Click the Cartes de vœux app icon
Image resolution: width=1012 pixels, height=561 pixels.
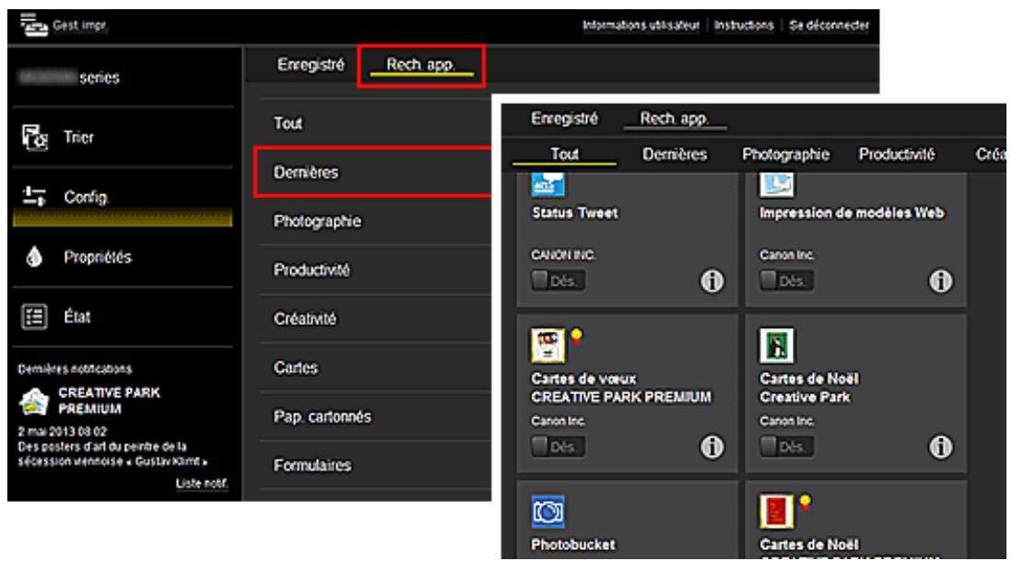click(x=548, y=345)
